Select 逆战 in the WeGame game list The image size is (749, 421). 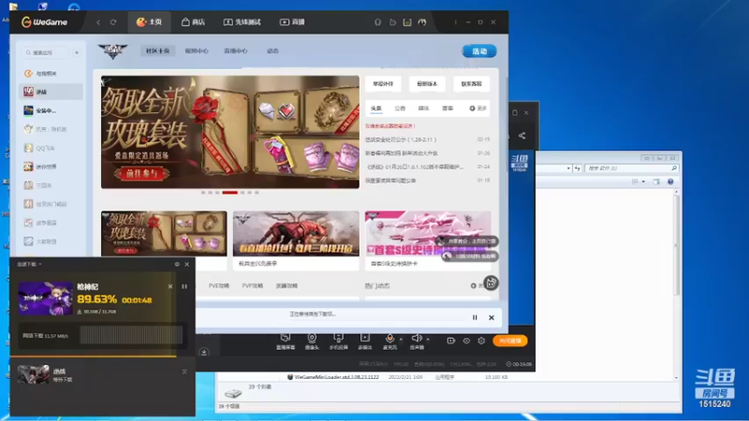click(51, 92)
